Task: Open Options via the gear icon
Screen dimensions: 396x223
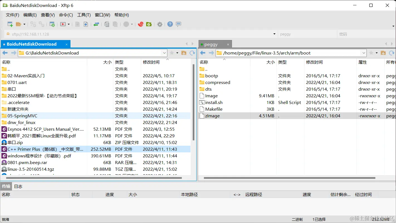Action: [x=160, y=24]
